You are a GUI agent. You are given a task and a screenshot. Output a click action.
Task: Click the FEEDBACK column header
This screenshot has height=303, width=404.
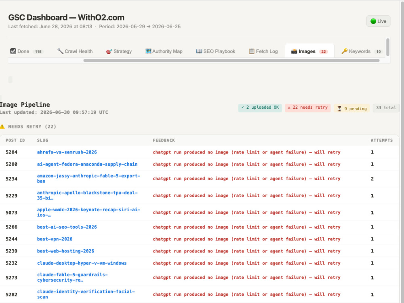pos(164,140)
